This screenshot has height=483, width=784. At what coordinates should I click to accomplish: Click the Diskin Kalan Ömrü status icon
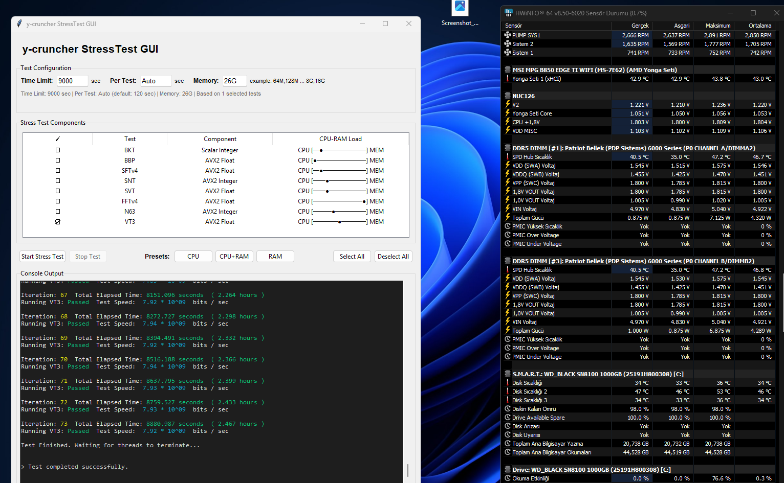[x=508, y=409]
